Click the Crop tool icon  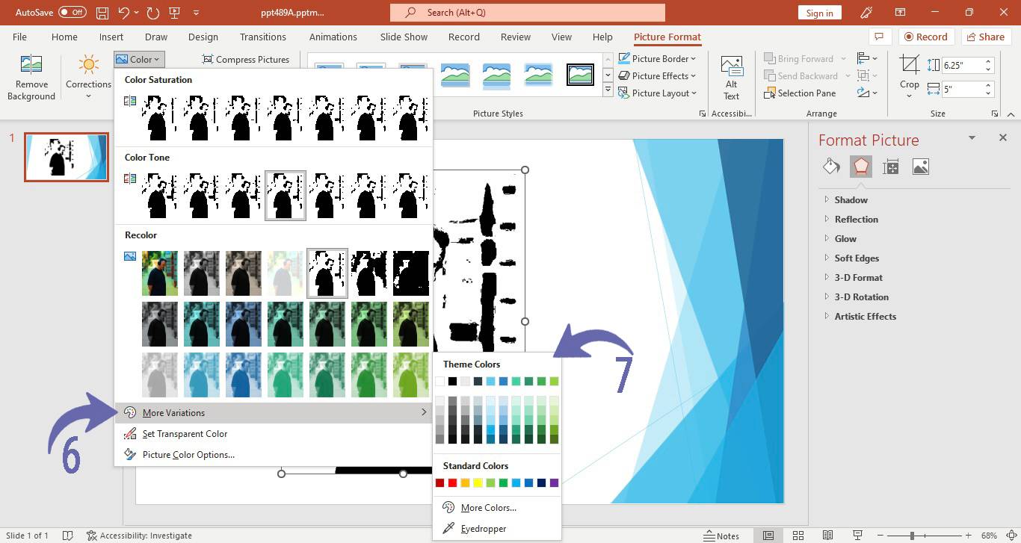pos(909,65)
